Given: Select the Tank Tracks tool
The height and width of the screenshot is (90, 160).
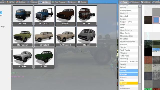Looking at the screenshot, I should pos(129,50).
